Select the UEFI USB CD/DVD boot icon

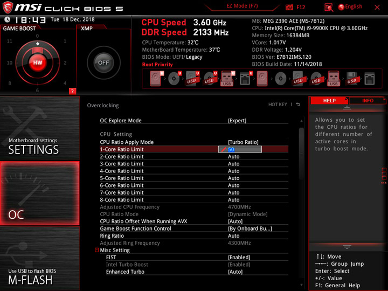point(210,79)
